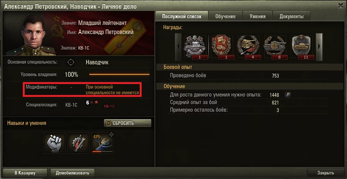
Task: Click the red flag medal award
Action: [x=222, y=47]
